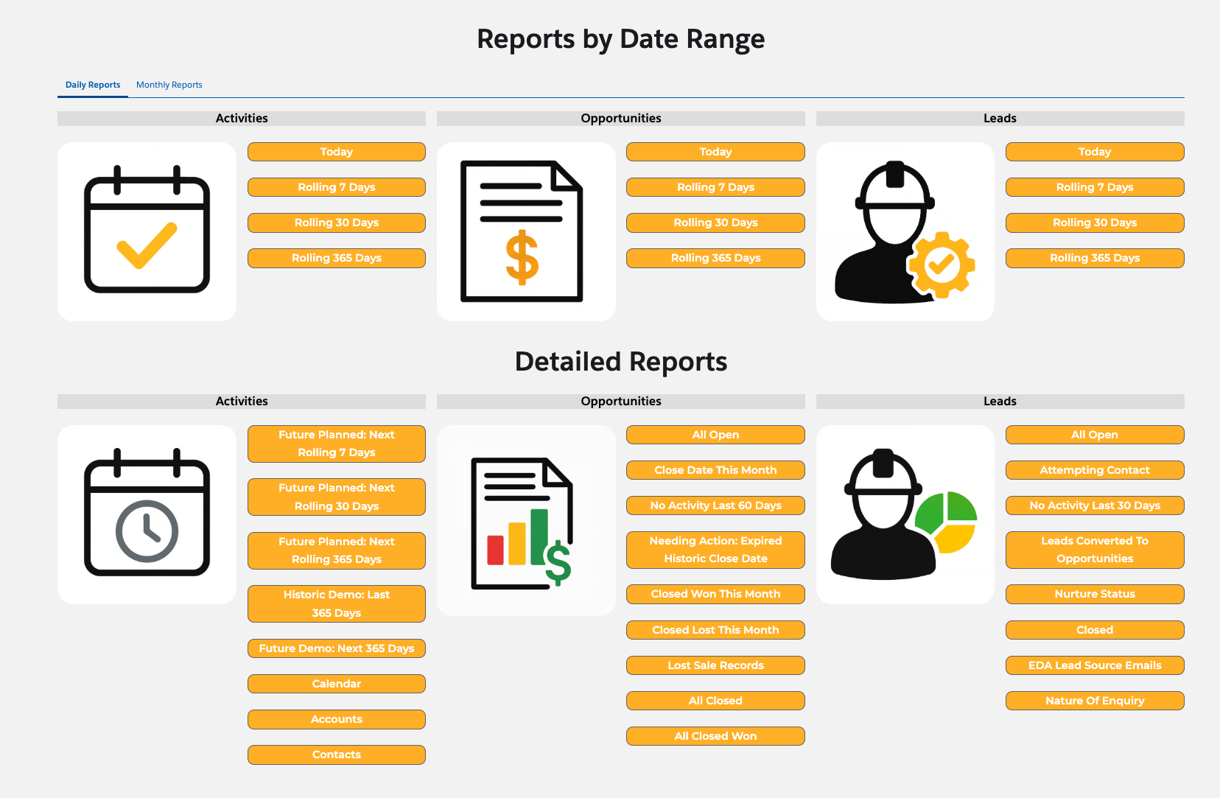The width and height of the screenshot is (1220, 798).
Task: Open Opportunities Rolling 7 Days report
Action: [x=715, y=187]
